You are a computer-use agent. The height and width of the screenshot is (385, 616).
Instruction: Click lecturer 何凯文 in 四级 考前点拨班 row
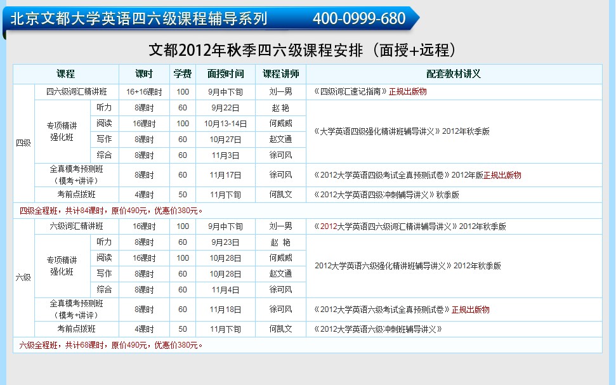pos(281,195)
